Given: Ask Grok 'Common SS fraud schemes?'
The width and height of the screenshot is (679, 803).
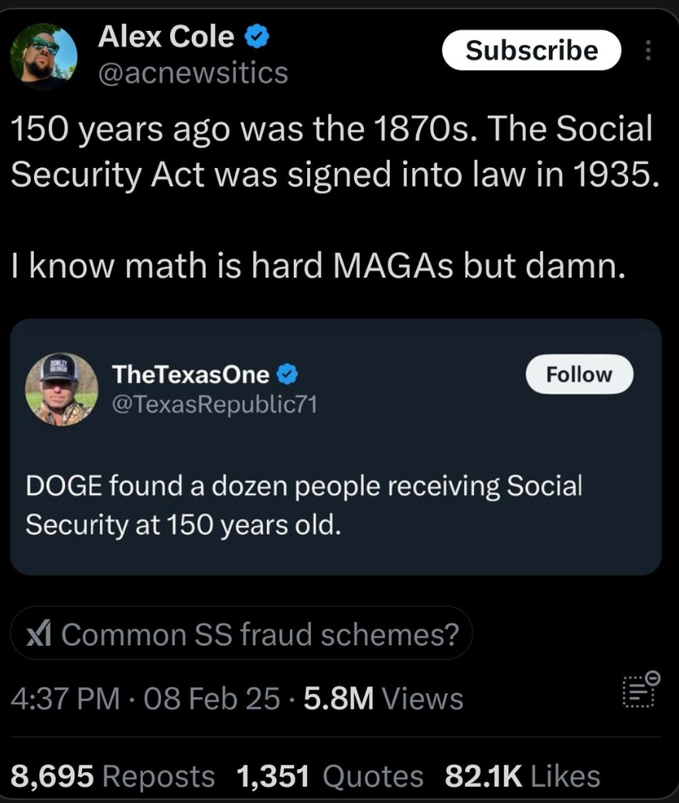Looking at the screenshot, I should click(241, 633).
